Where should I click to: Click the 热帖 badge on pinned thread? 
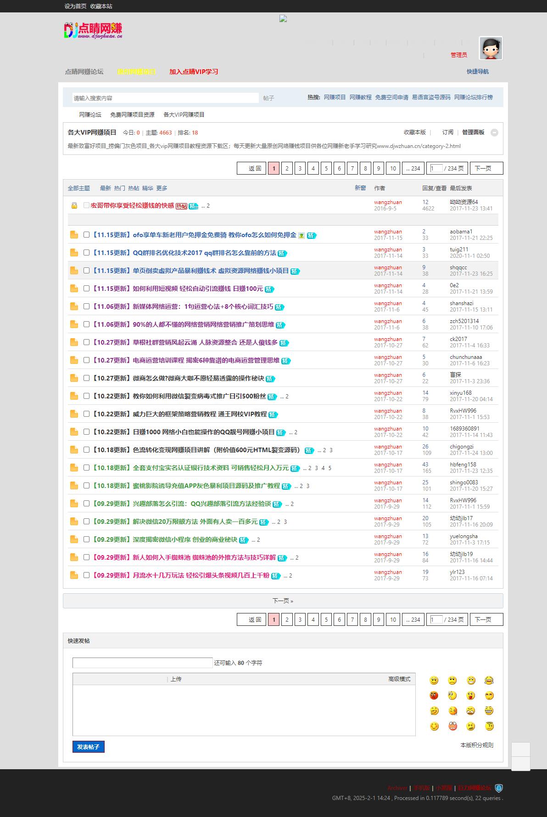tap(181, 206)
